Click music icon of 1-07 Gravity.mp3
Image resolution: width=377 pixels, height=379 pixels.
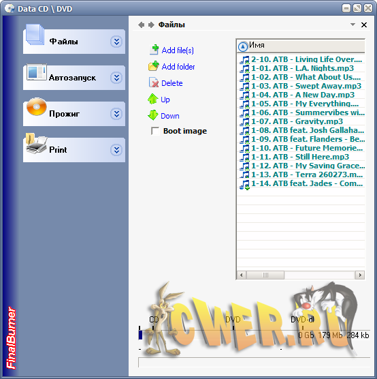point(244,121)
